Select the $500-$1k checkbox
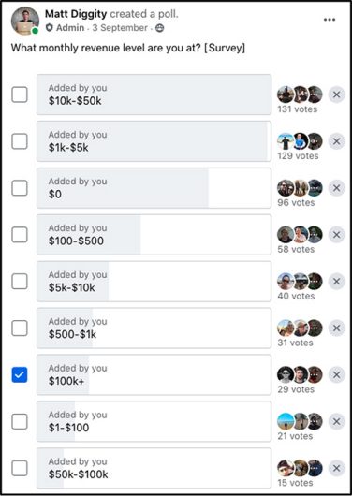Viewport: 352px width, 496px height. point(20,328)
